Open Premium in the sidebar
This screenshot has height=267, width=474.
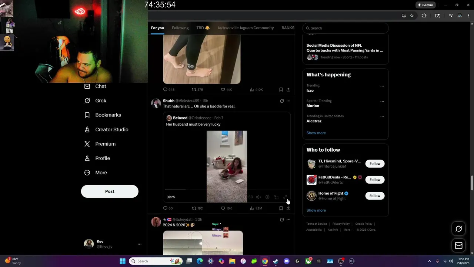pyautogui.click(x=100, y=144)
